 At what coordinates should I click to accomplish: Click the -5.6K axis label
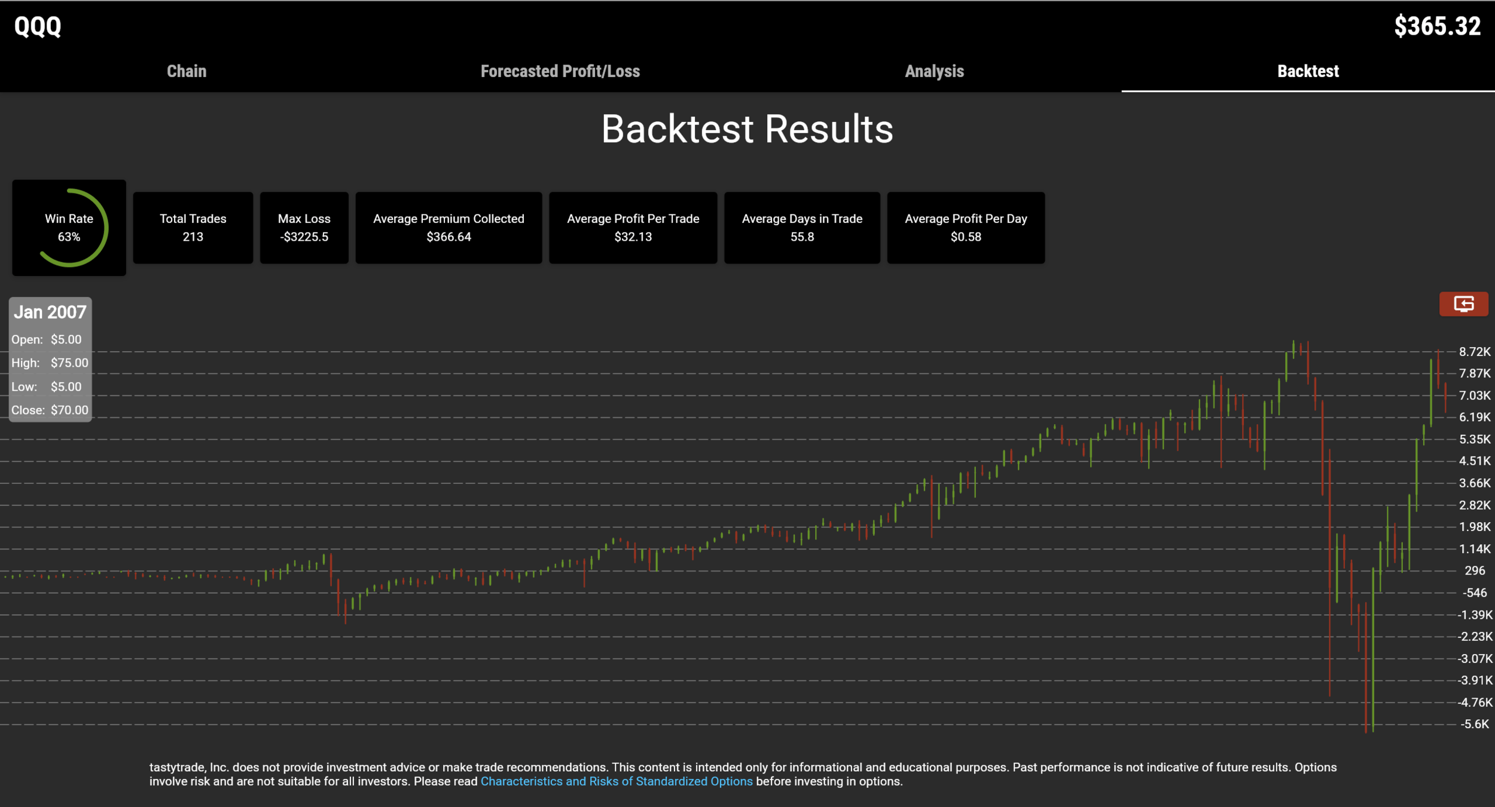pyautogui.click(x=1475, y=724)
